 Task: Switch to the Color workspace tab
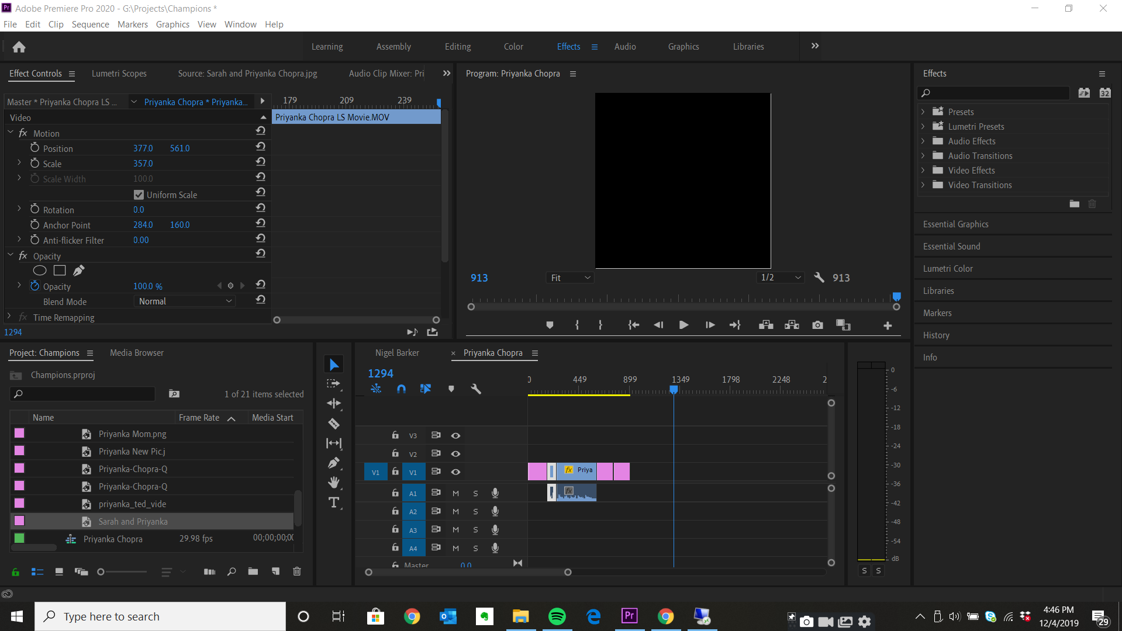(513, 46)
